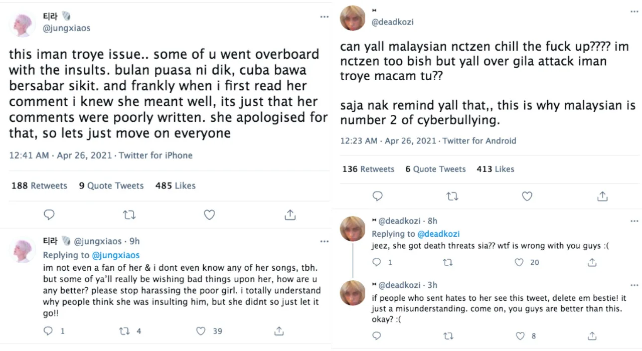This screenshot has width=642, height=351.
Task: Like the @deadkozi reply with 20 likes
Action: [x=520, y=262]
